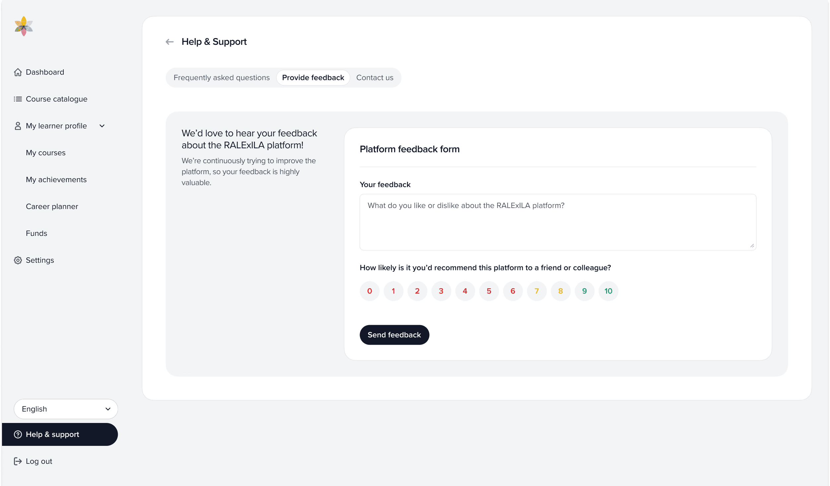Click the Log out icon
This screenshot has height=486, width=830.
[x=18, y=461]
